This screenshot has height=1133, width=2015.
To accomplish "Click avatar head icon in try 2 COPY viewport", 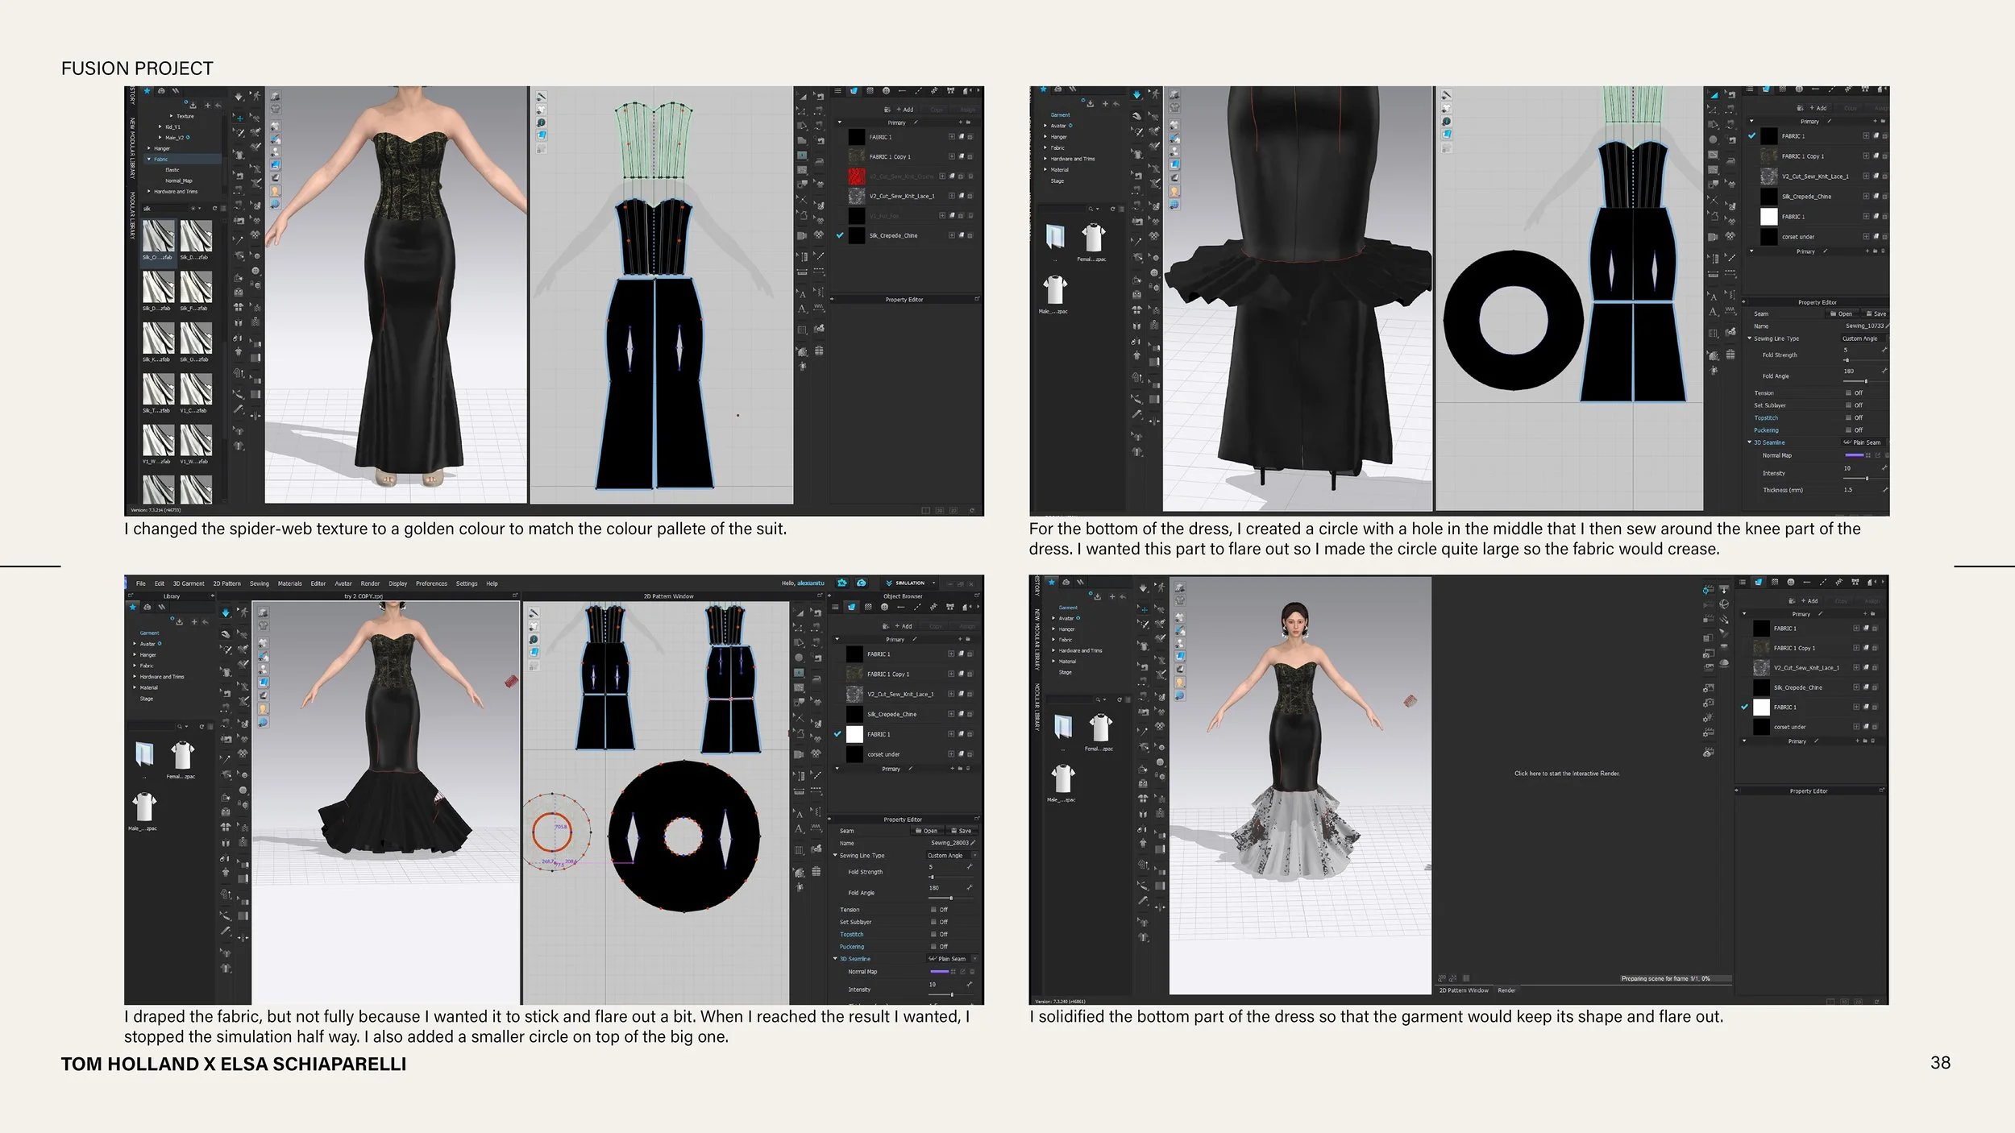I will point(263,709).
